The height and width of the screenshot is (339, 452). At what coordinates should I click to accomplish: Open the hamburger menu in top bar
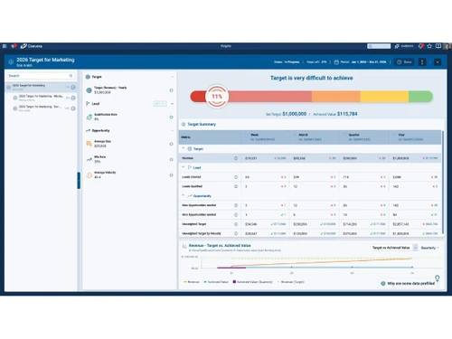[x=5, y=46]
